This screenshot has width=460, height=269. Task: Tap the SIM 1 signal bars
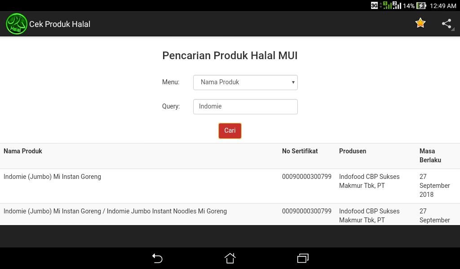point(387,5)
